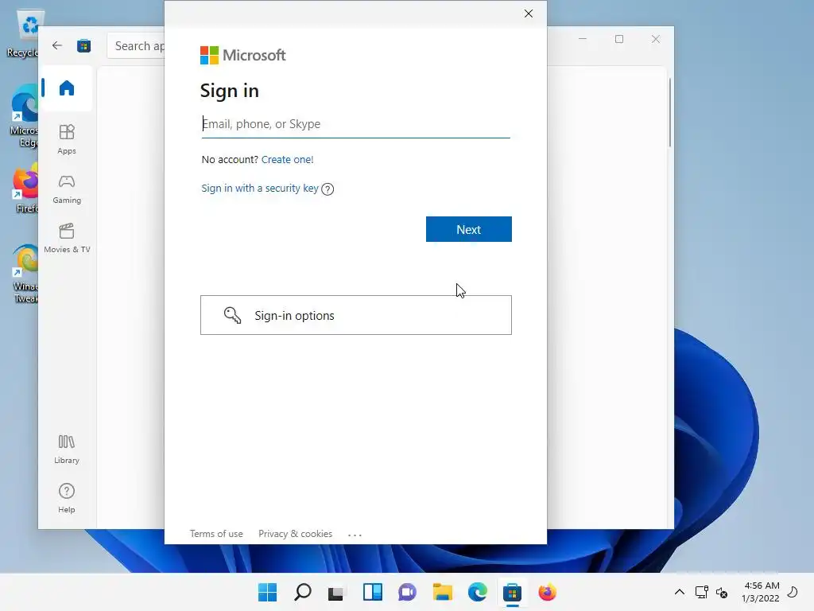Screen dimensions: 814x611
Task: Open Apps section in Store sidebar
Action: point(67,139)
